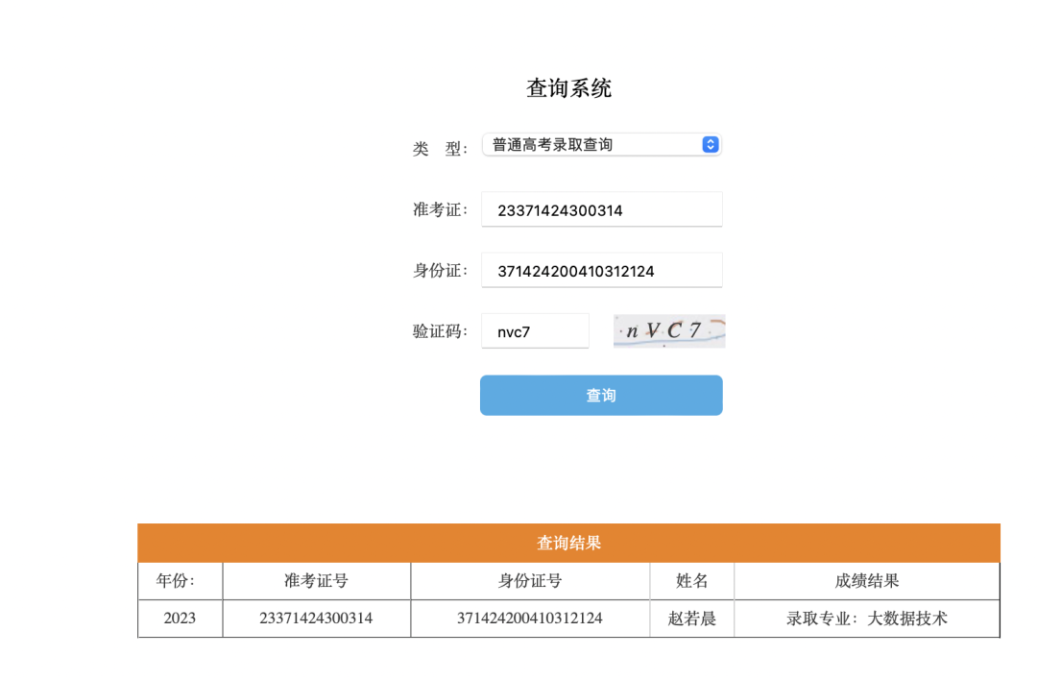
Task: Click the 准考证 number input field
Action: click(x=601, y=210)
